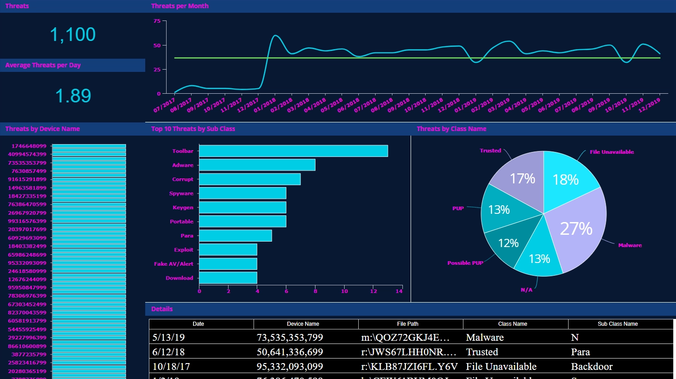Click the Date column header in Details
Image resolution: width=676 pixels, height=379 pixels.
click(198, 323)
